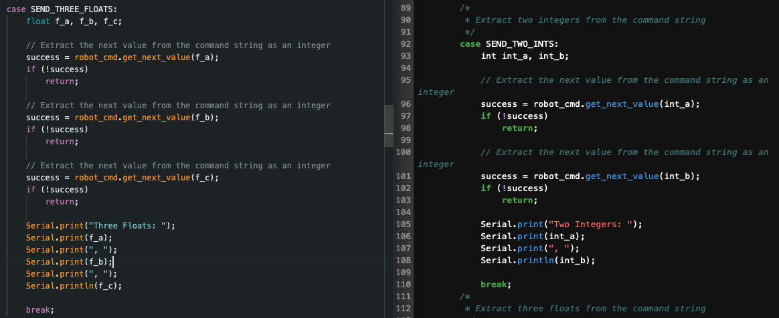Click the int int_a, int_b declaration

[525, 56]
